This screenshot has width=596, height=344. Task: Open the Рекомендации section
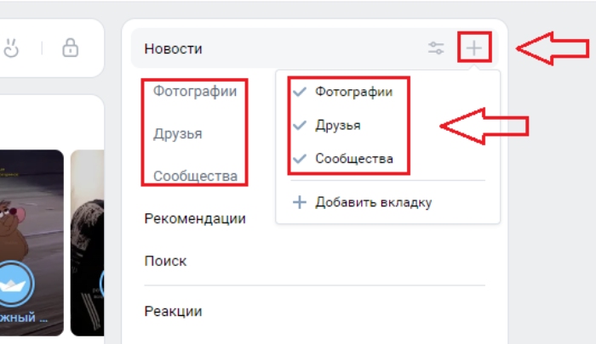point(195,218)
